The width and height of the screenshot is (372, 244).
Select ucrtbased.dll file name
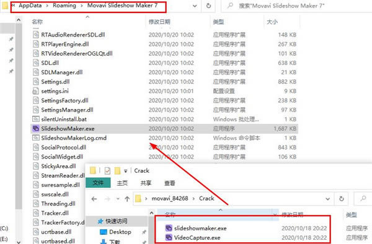[58, 241]
